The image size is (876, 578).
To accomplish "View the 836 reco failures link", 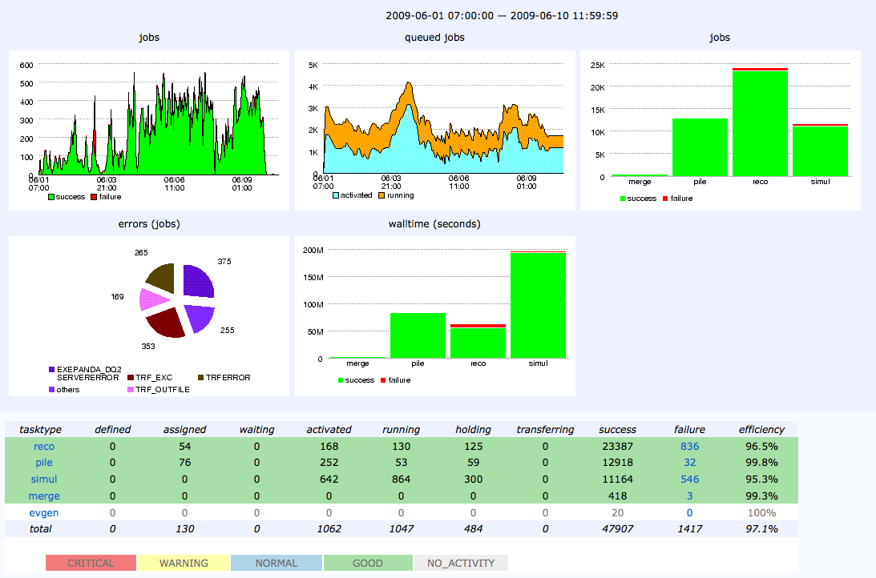I will [689, 447].
